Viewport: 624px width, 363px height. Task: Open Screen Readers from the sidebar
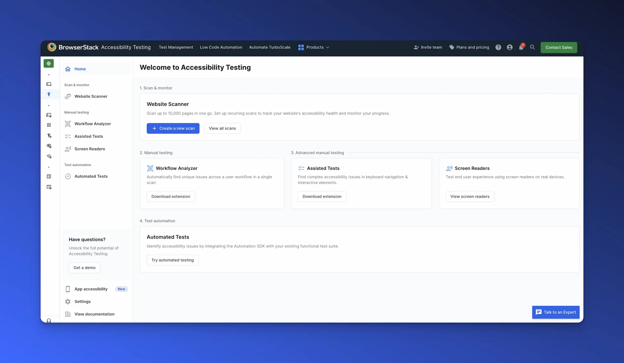90,149
